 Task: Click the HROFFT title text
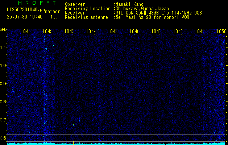tap(37, 3)
